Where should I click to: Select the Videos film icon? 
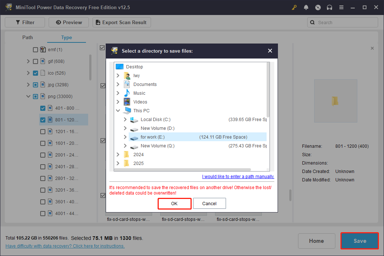[127, 102]
